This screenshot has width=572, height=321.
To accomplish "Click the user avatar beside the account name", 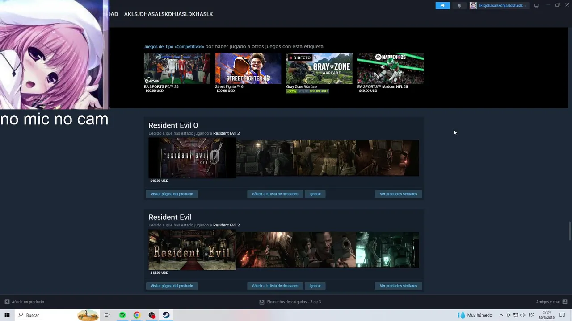I will click(473, 5).
